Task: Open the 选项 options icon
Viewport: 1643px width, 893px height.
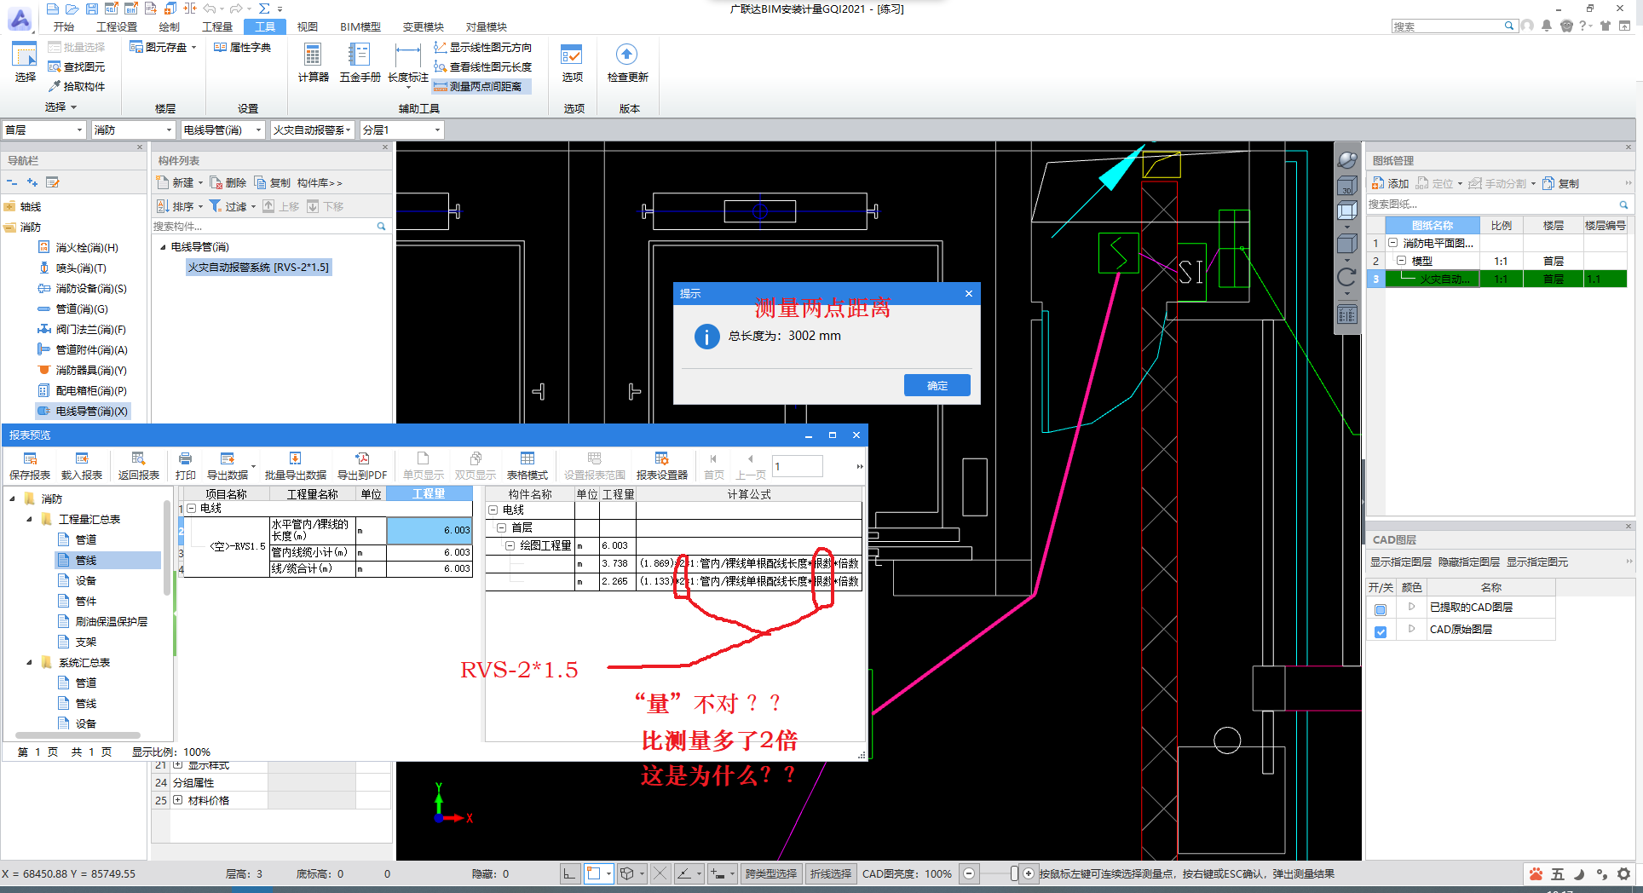Action: (x=572, y=64)
